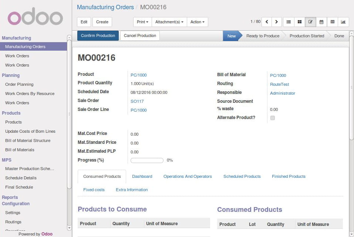
Task: Open Routings in the sidebar
Action: click(x=13, y=222)
